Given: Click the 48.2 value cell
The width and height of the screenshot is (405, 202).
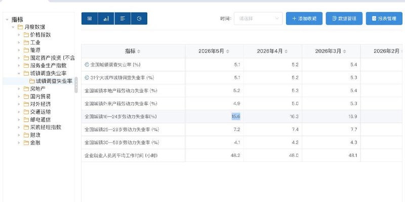Looking at the screenshot, I should pos(235,155).
